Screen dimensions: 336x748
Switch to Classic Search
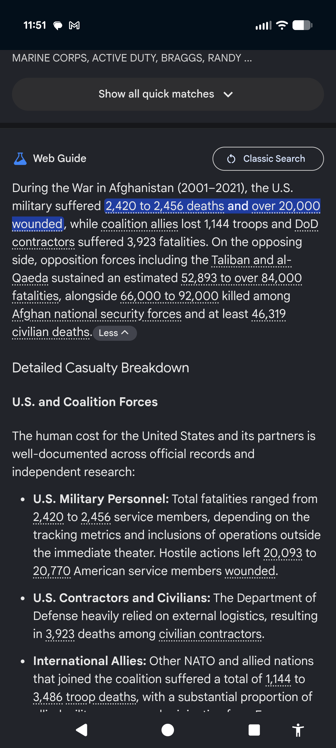point(268,158)
